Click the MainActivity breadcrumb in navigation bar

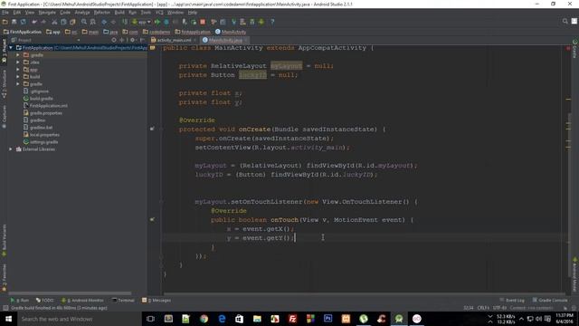[231, 32]
